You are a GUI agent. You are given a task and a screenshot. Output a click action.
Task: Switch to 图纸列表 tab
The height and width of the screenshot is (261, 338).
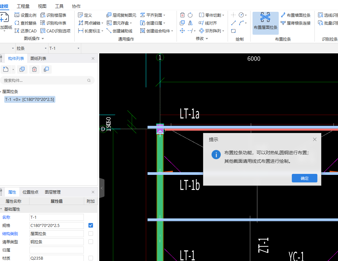38,58
